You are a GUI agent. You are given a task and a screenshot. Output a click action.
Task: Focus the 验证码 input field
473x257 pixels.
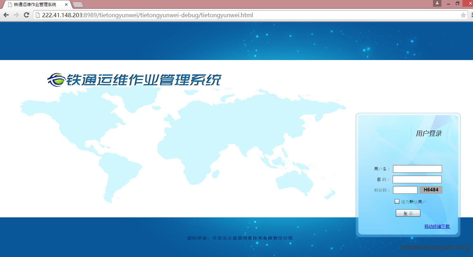(x=405, y=190)
